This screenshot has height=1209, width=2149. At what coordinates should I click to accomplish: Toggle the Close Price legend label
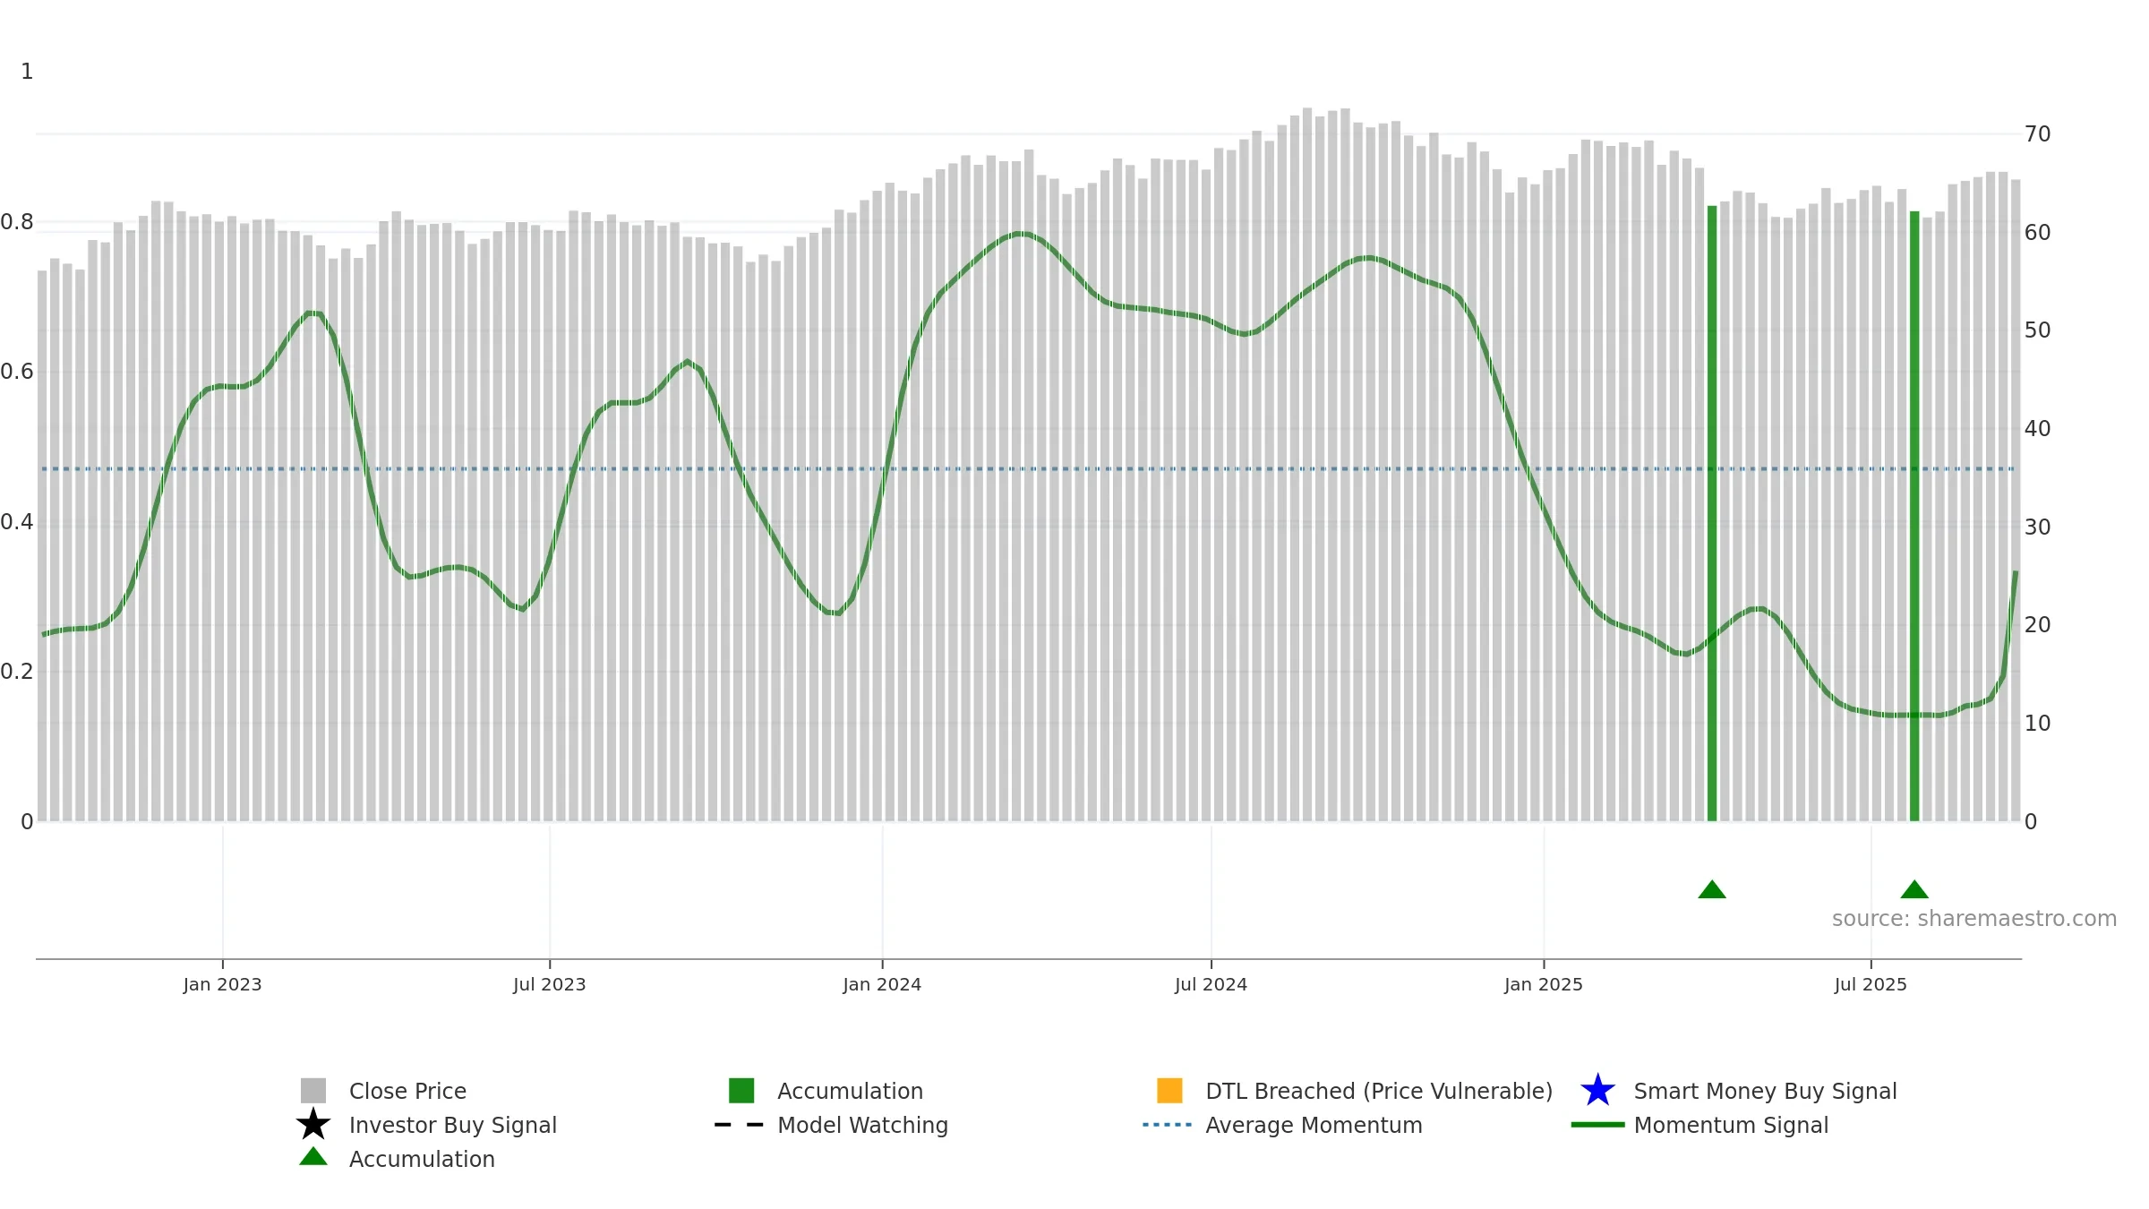click(x=407, y=1091)
